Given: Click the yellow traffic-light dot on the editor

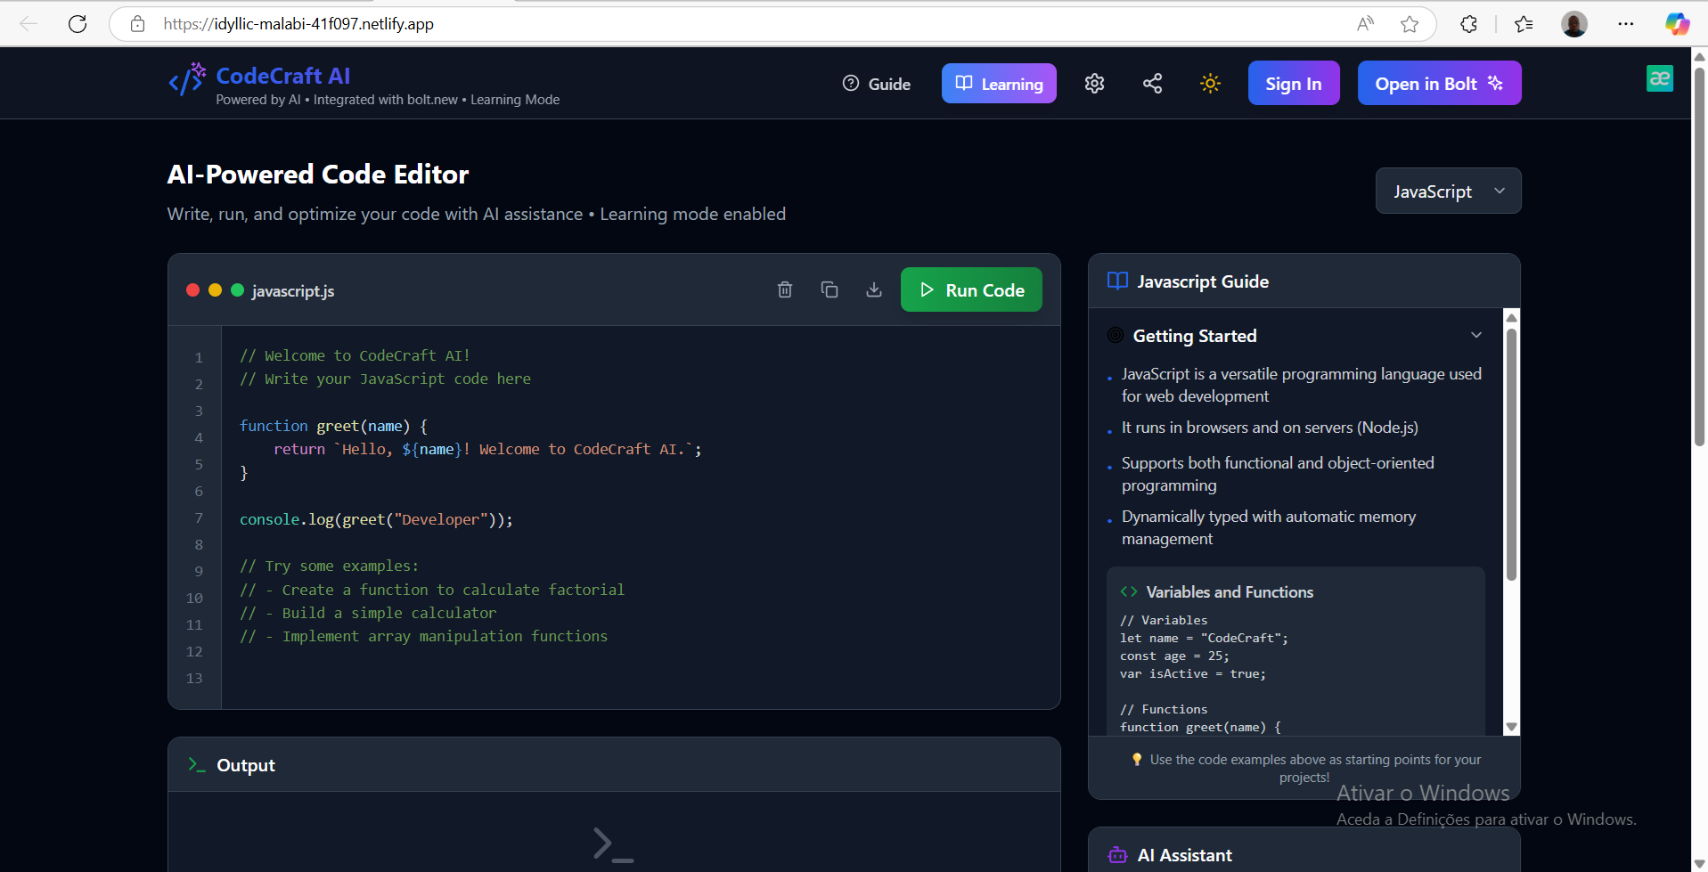Looking at the screenshot, I should (216, 289).
